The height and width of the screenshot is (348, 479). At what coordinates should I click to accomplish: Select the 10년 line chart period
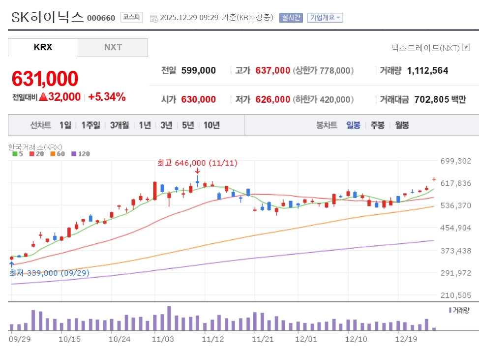pos(211,125)
